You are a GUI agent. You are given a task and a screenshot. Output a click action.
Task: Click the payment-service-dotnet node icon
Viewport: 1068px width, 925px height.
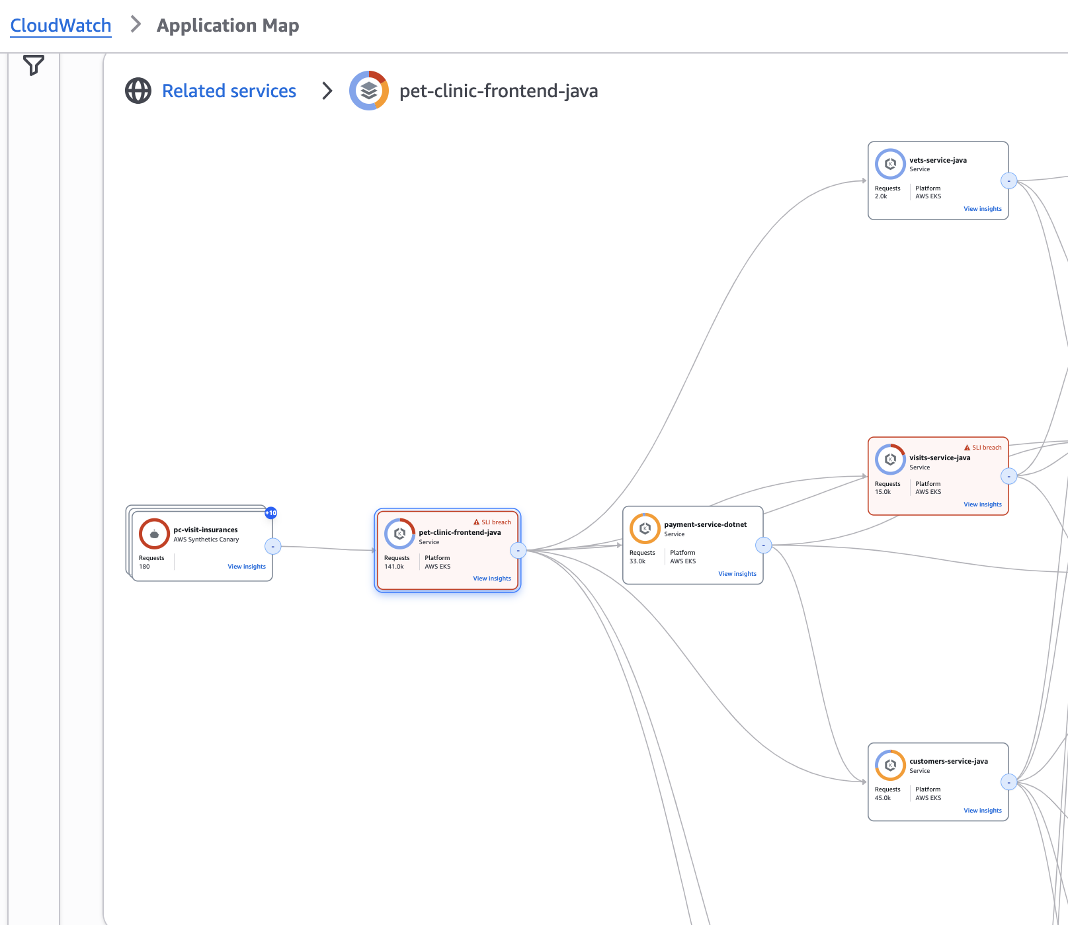point(645,528)
